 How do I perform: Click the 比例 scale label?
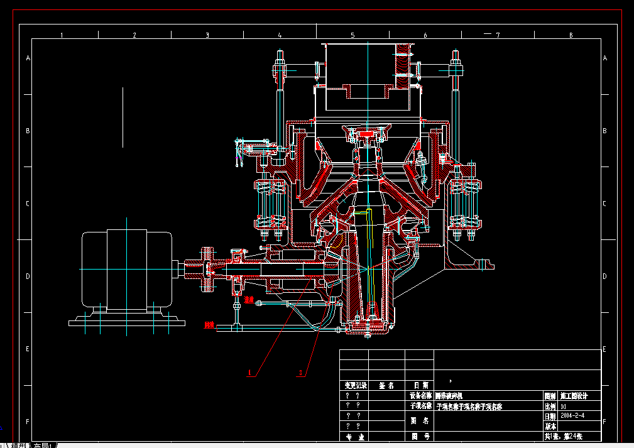pyautogui.click(x=550, y=407)
